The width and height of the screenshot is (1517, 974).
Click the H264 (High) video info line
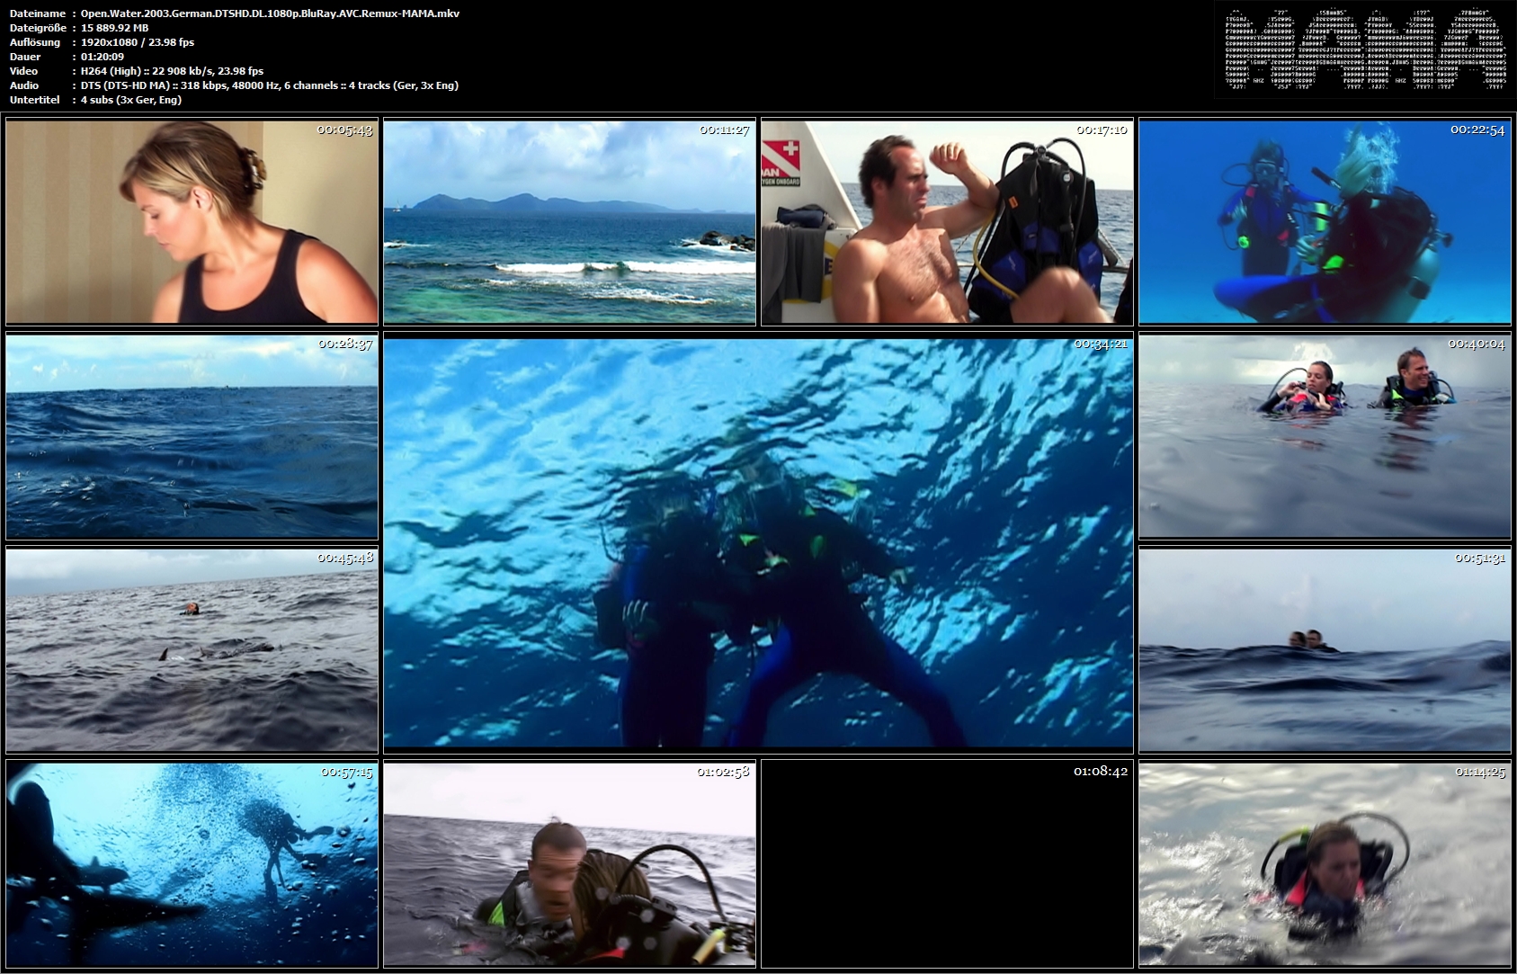point(172,71)
